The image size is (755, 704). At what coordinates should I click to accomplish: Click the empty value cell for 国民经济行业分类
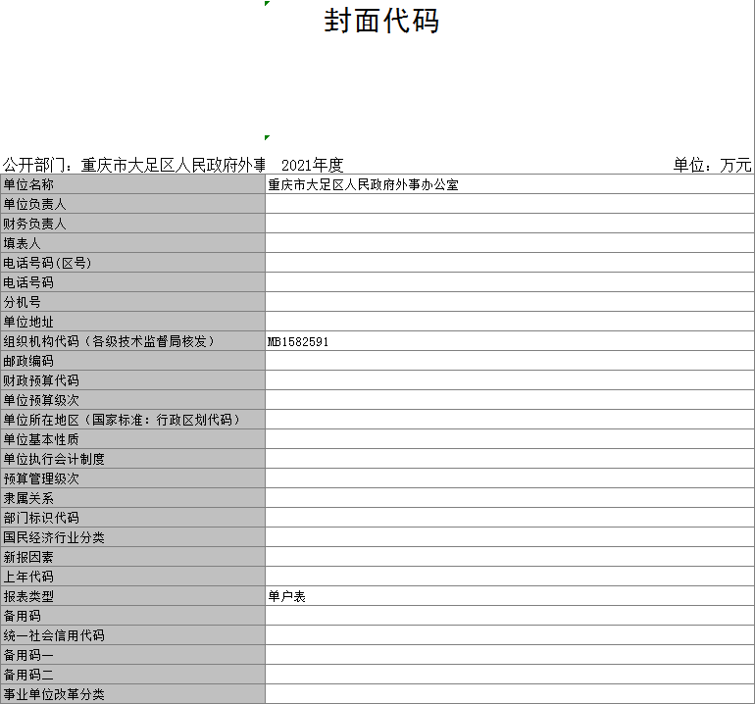click(x=510, y=538)
